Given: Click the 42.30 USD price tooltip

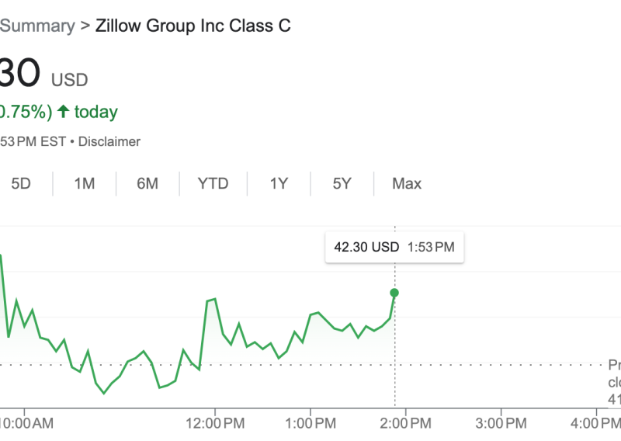Looking at the screenshot, I should pyautogui.click(x=394, y=248).
